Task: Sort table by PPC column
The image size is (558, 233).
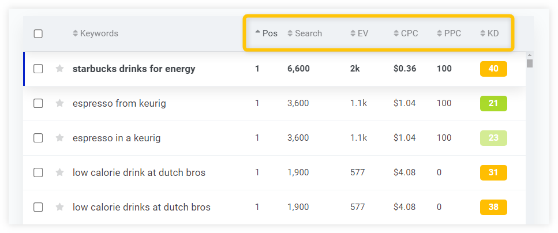Action: 449,33
